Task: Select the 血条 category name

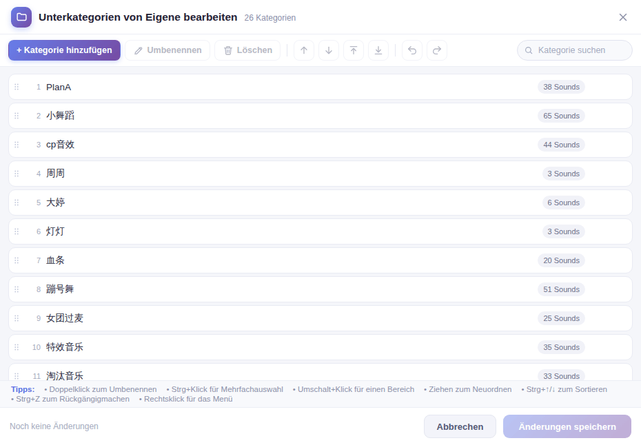Action: pyautogui.click(x=55, y=260)
